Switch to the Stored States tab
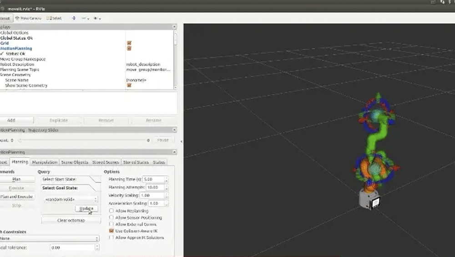 (x=136, y=162)
